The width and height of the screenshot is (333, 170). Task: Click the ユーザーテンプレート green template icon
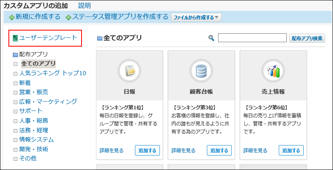point(15,38)
